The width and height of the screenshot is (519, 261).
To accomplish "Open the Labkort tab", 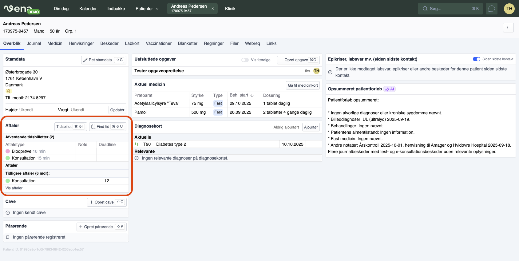I will (132, 43).
